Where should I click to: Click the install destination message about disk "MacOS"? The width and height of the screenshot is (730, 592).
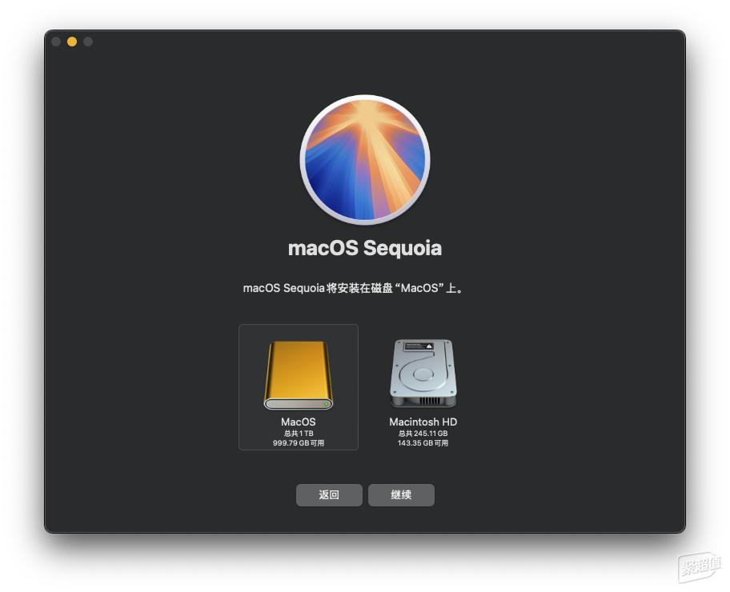coord(354,288)
